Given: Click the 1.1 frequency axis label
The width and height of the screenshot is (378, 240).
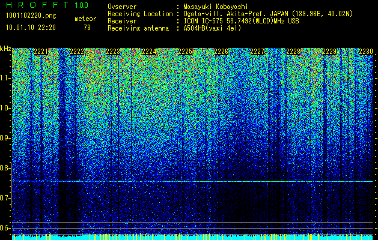Looking at the screenshot, I should [x=5, y=78].
